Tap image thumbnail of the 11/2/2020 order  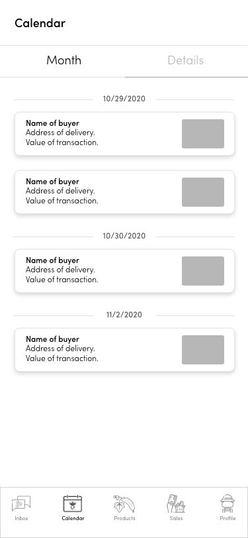click(203, 350)
